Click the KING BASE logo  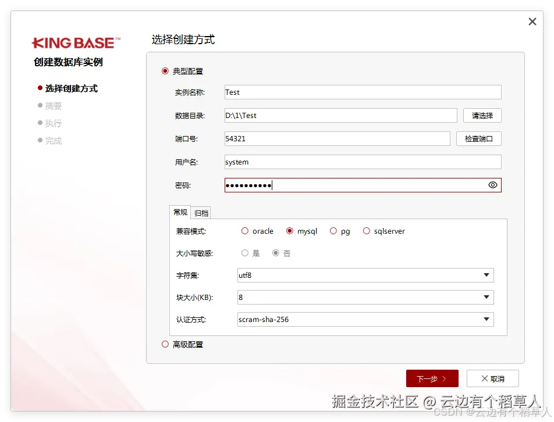click(x=75, y=42)
